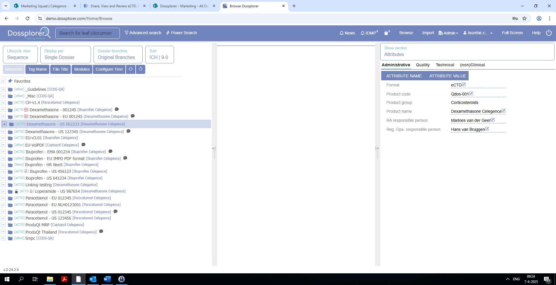This screenshot has height=285, width=556.
Task: Expand the Smpc tree node
Action: [3, 238]
